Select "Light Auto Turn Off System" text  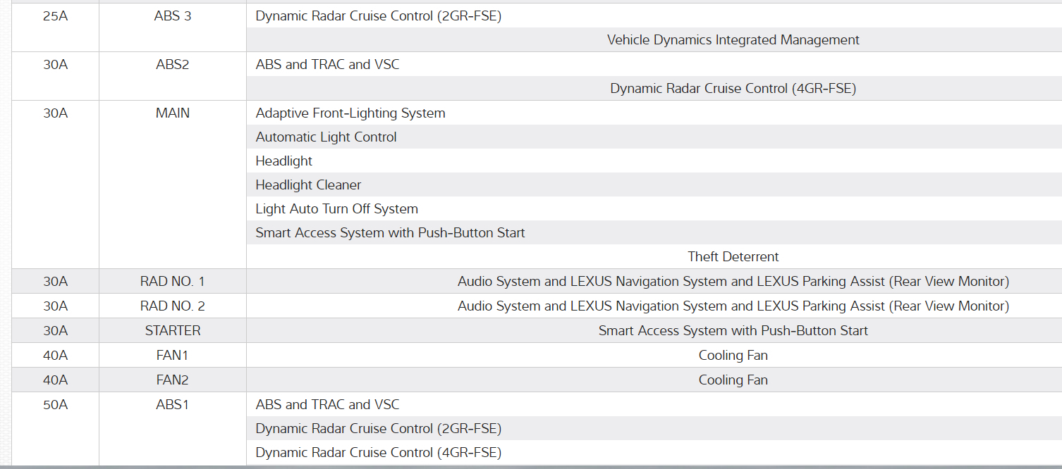336,209
